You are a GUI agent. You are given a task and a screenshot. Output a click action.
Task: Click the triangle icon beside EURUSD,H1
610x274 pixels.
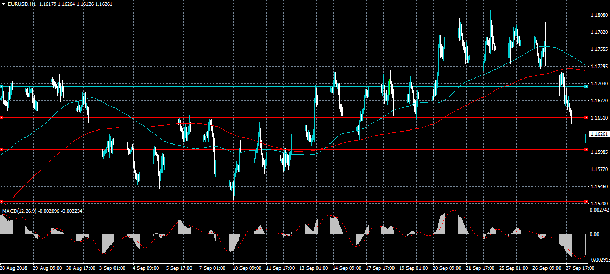(4, 4)
